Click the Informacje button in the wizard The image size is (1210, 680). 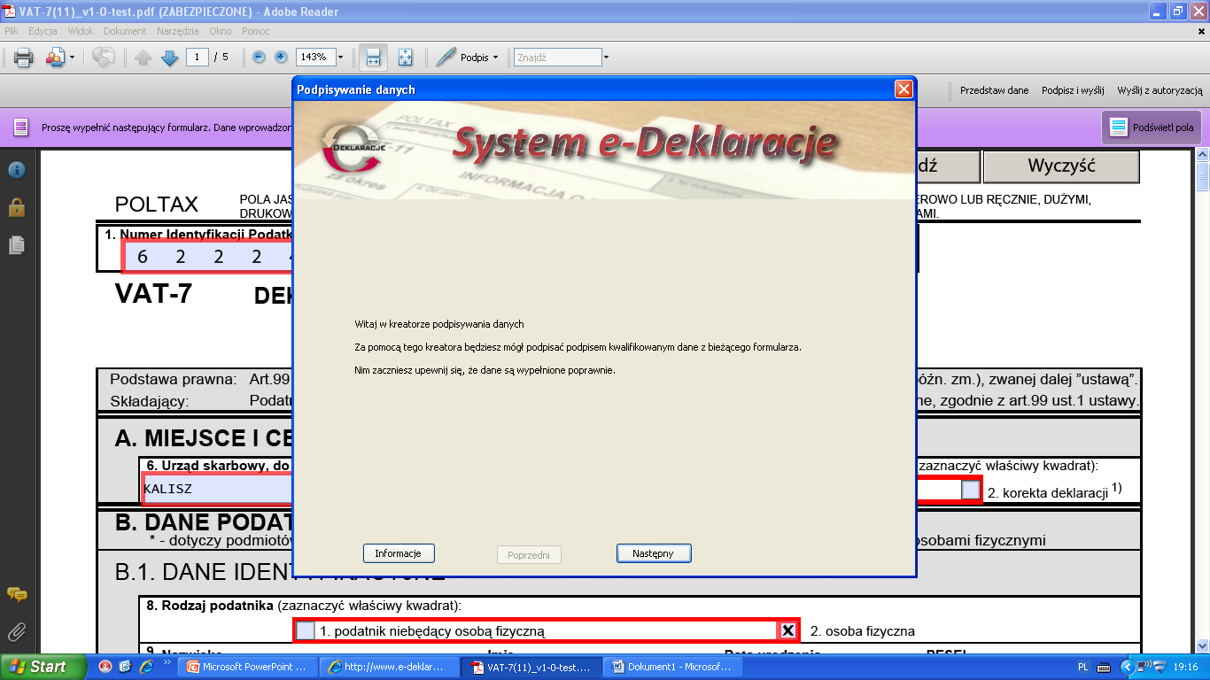399,553
